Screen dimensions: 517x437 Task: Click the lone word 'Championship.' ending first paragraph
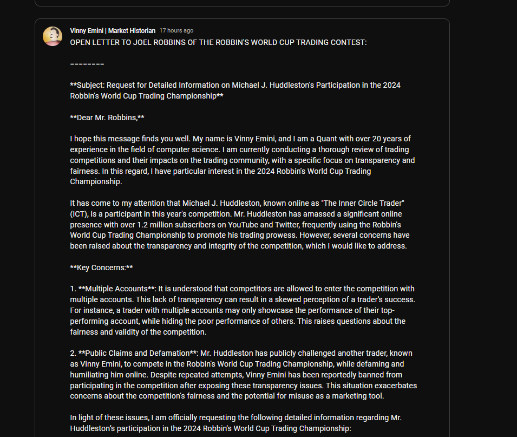[x=96, y=182]
